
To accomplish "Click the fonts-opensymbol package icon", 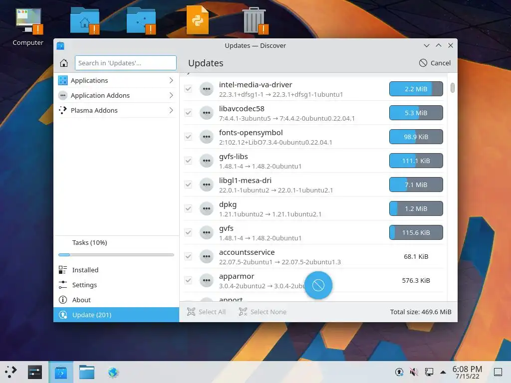I will click(x=207, y=137).
